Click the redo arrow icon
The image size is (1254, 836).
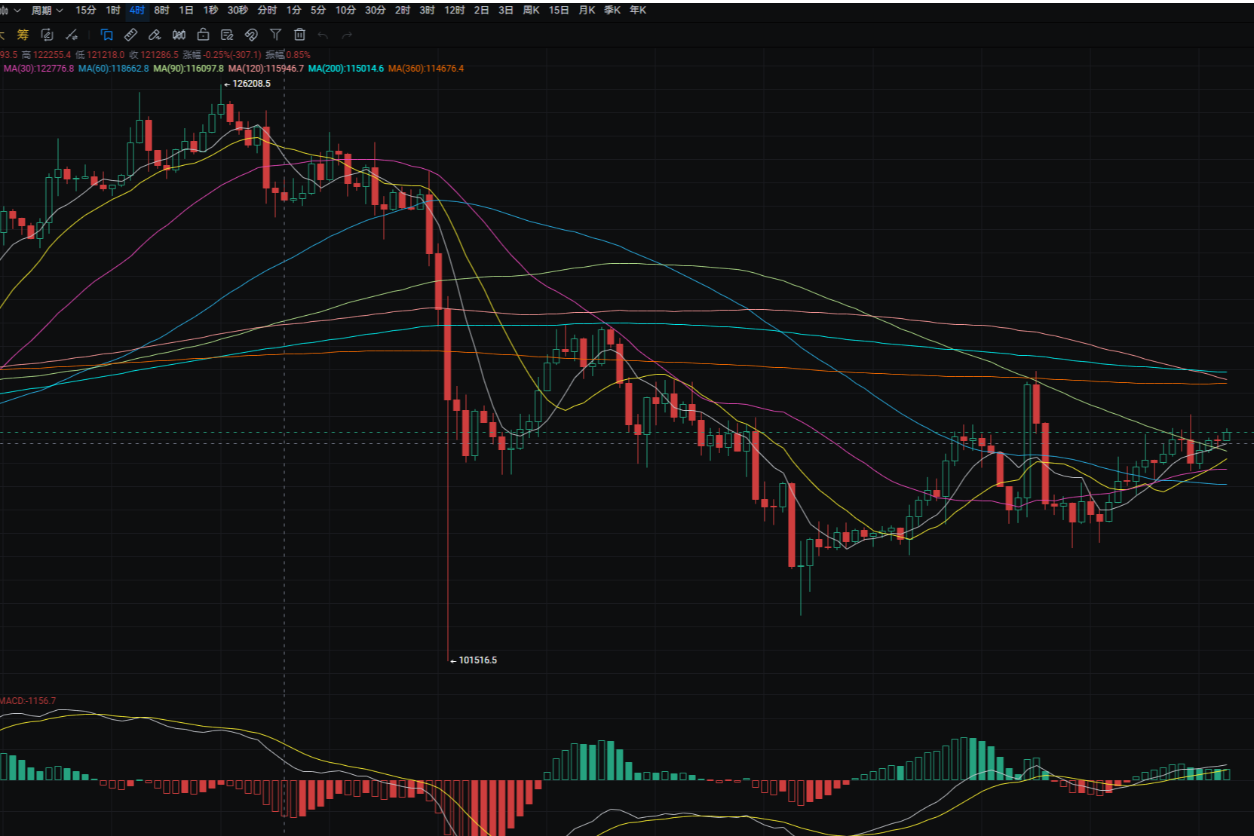[x=347, y=35]
